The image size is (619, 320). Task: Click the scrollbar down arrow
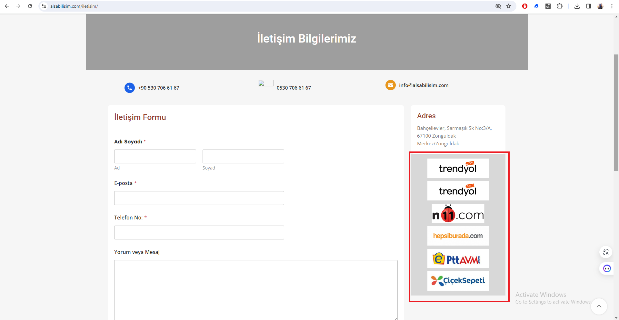616,318
